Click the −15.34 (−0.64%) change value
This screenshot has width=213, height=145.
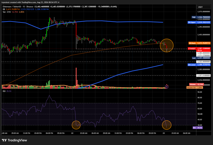click(x=107, y=7)
